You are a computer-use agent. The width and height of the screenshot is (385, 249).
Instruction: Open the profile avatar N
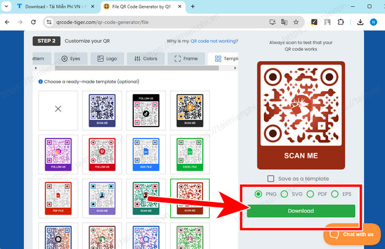point(373,22)
